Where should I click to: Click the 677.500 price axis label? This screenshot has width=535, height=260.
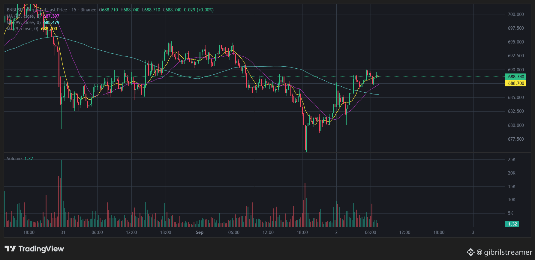click(516, 139)
